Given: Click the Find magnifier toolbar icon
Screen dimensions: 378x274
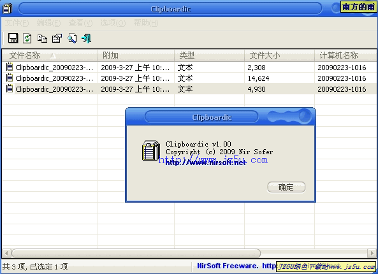Looking at the screenshot, I should coord(72,38).
